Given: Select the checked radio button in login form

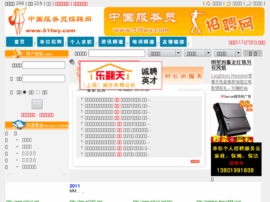Looking at the screenshot, I should click(25, 92).
